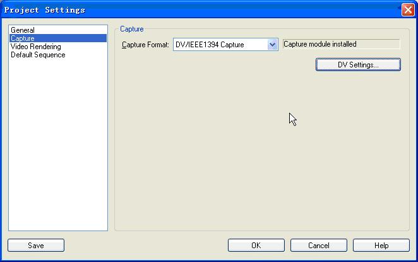Click the DV Settings button

tap(358, 65)
